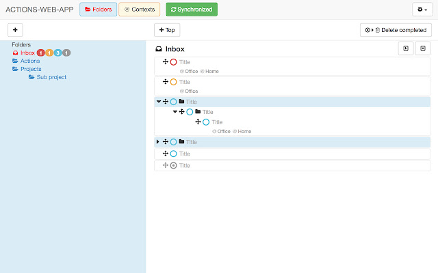Click folder icon of the expanded top-level project
Screen dimensions: 438x273
tap(181, 101)
